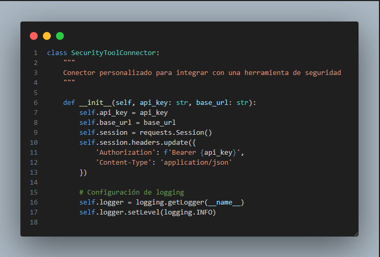Screen dimensions: 380x257
Task: Click the yellow minimize dot
Action: (47, 36)
